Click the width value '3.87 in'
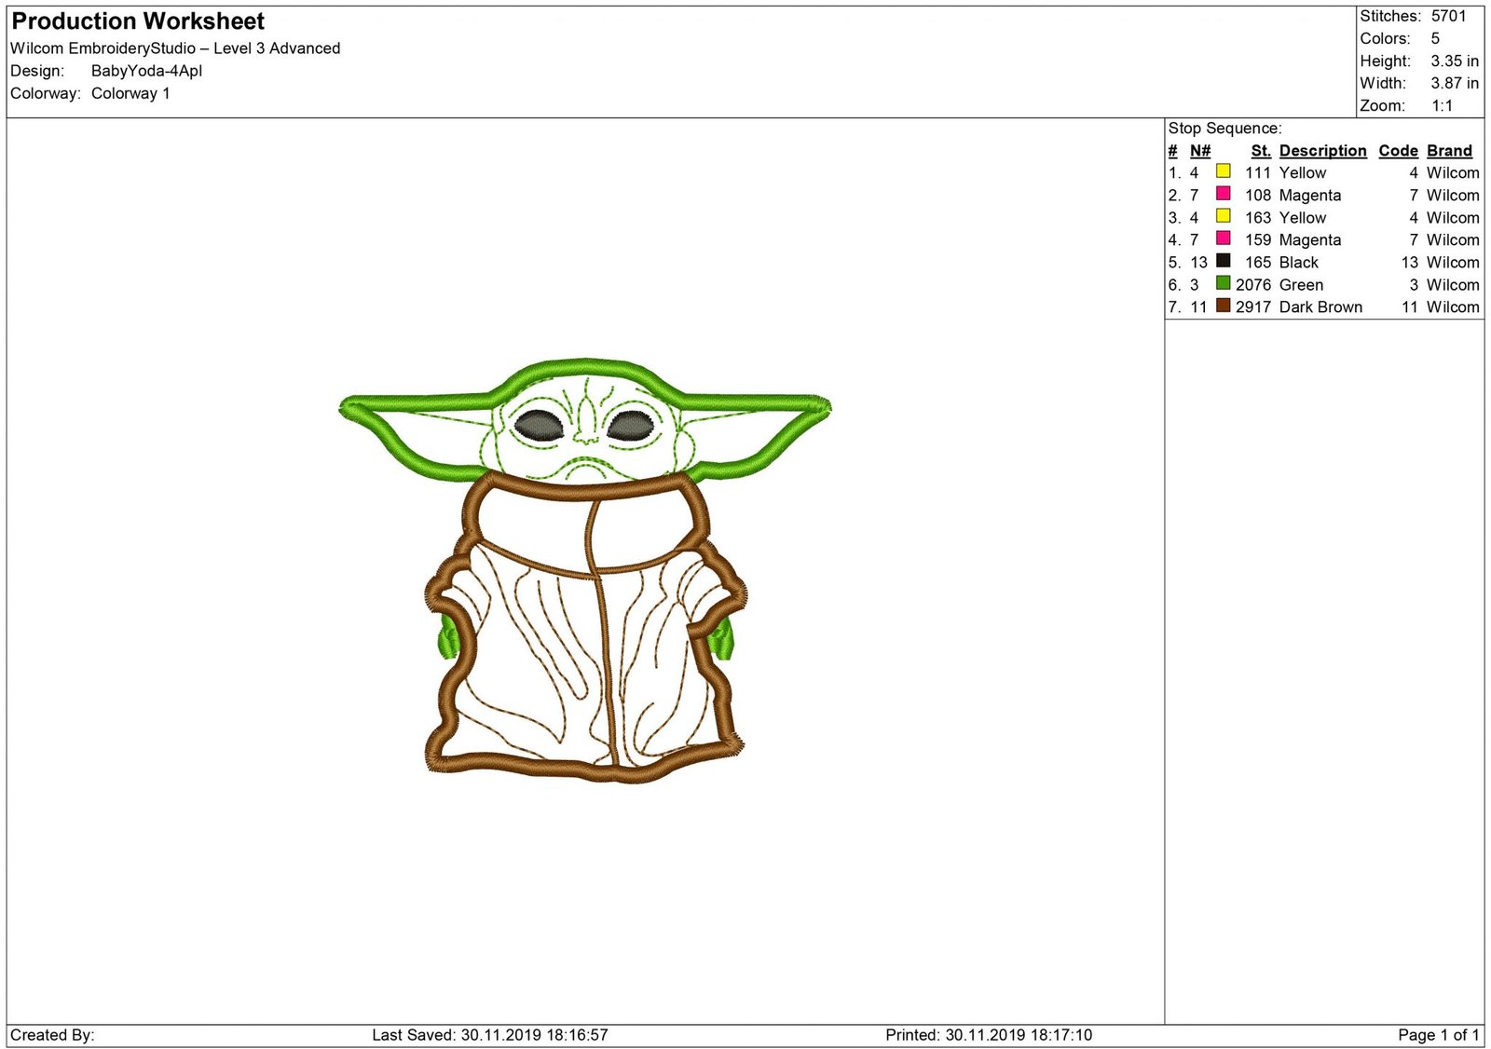 [x=1455, y=83]
